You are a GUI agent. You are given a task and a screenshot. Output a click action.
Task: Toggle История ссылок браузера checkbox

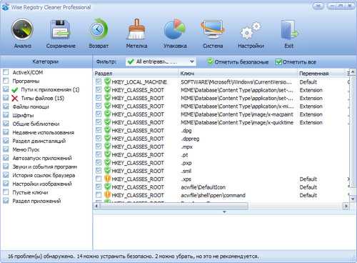[x=6, y=175]
